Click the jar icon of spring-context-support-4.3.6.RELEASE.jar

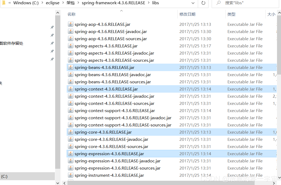coord(71,110)
